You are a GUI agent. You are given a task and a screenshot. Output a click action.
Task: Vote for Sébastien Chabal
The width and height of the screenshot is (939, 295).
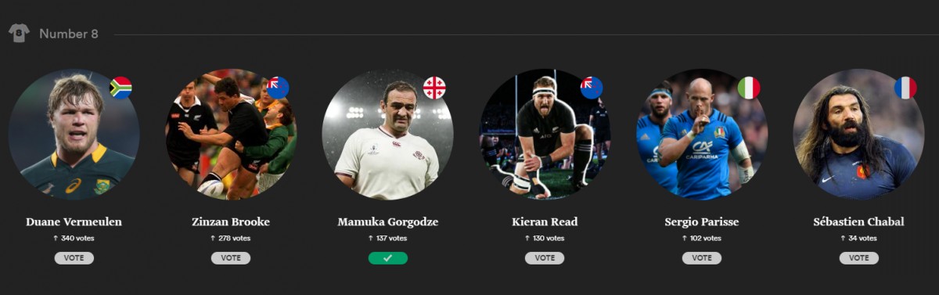[x=859, y=257]
